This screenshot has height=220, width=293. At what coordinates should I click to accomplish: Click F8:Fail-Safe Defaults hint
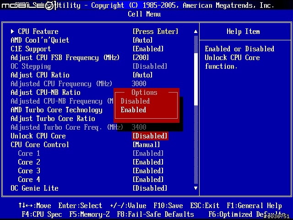(155, 214)
